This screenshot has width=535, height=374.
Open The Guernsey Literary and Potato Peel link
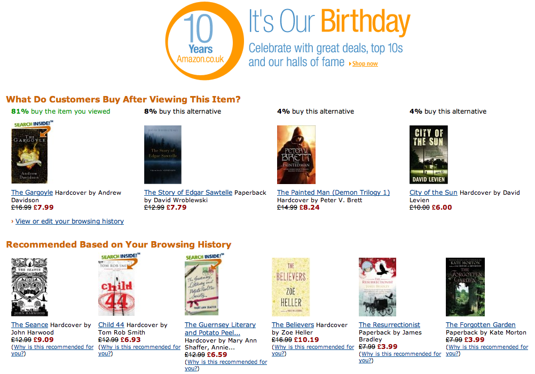coord(220,329)
